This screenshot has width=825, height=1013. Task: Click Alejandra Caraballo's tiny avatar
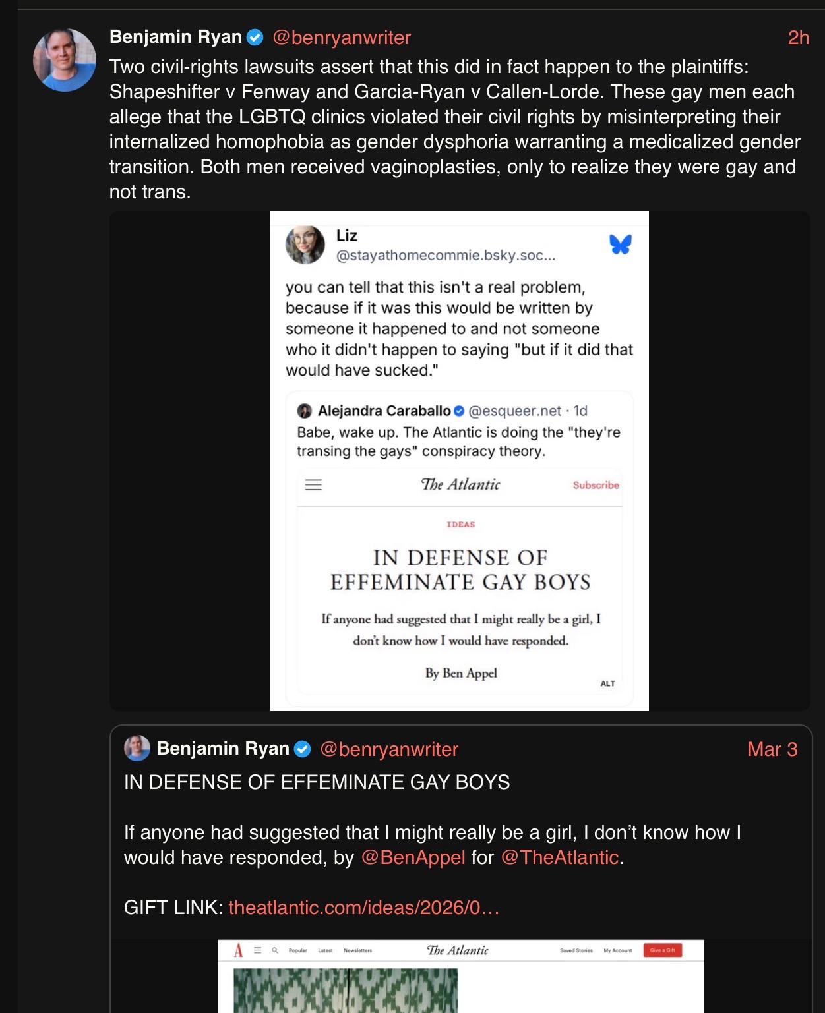pos(304,411)
